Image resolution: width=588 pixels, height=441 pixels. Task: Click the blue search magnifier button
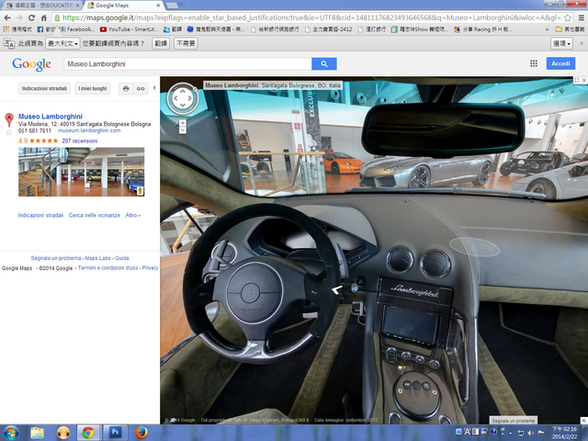pos(324,63)
